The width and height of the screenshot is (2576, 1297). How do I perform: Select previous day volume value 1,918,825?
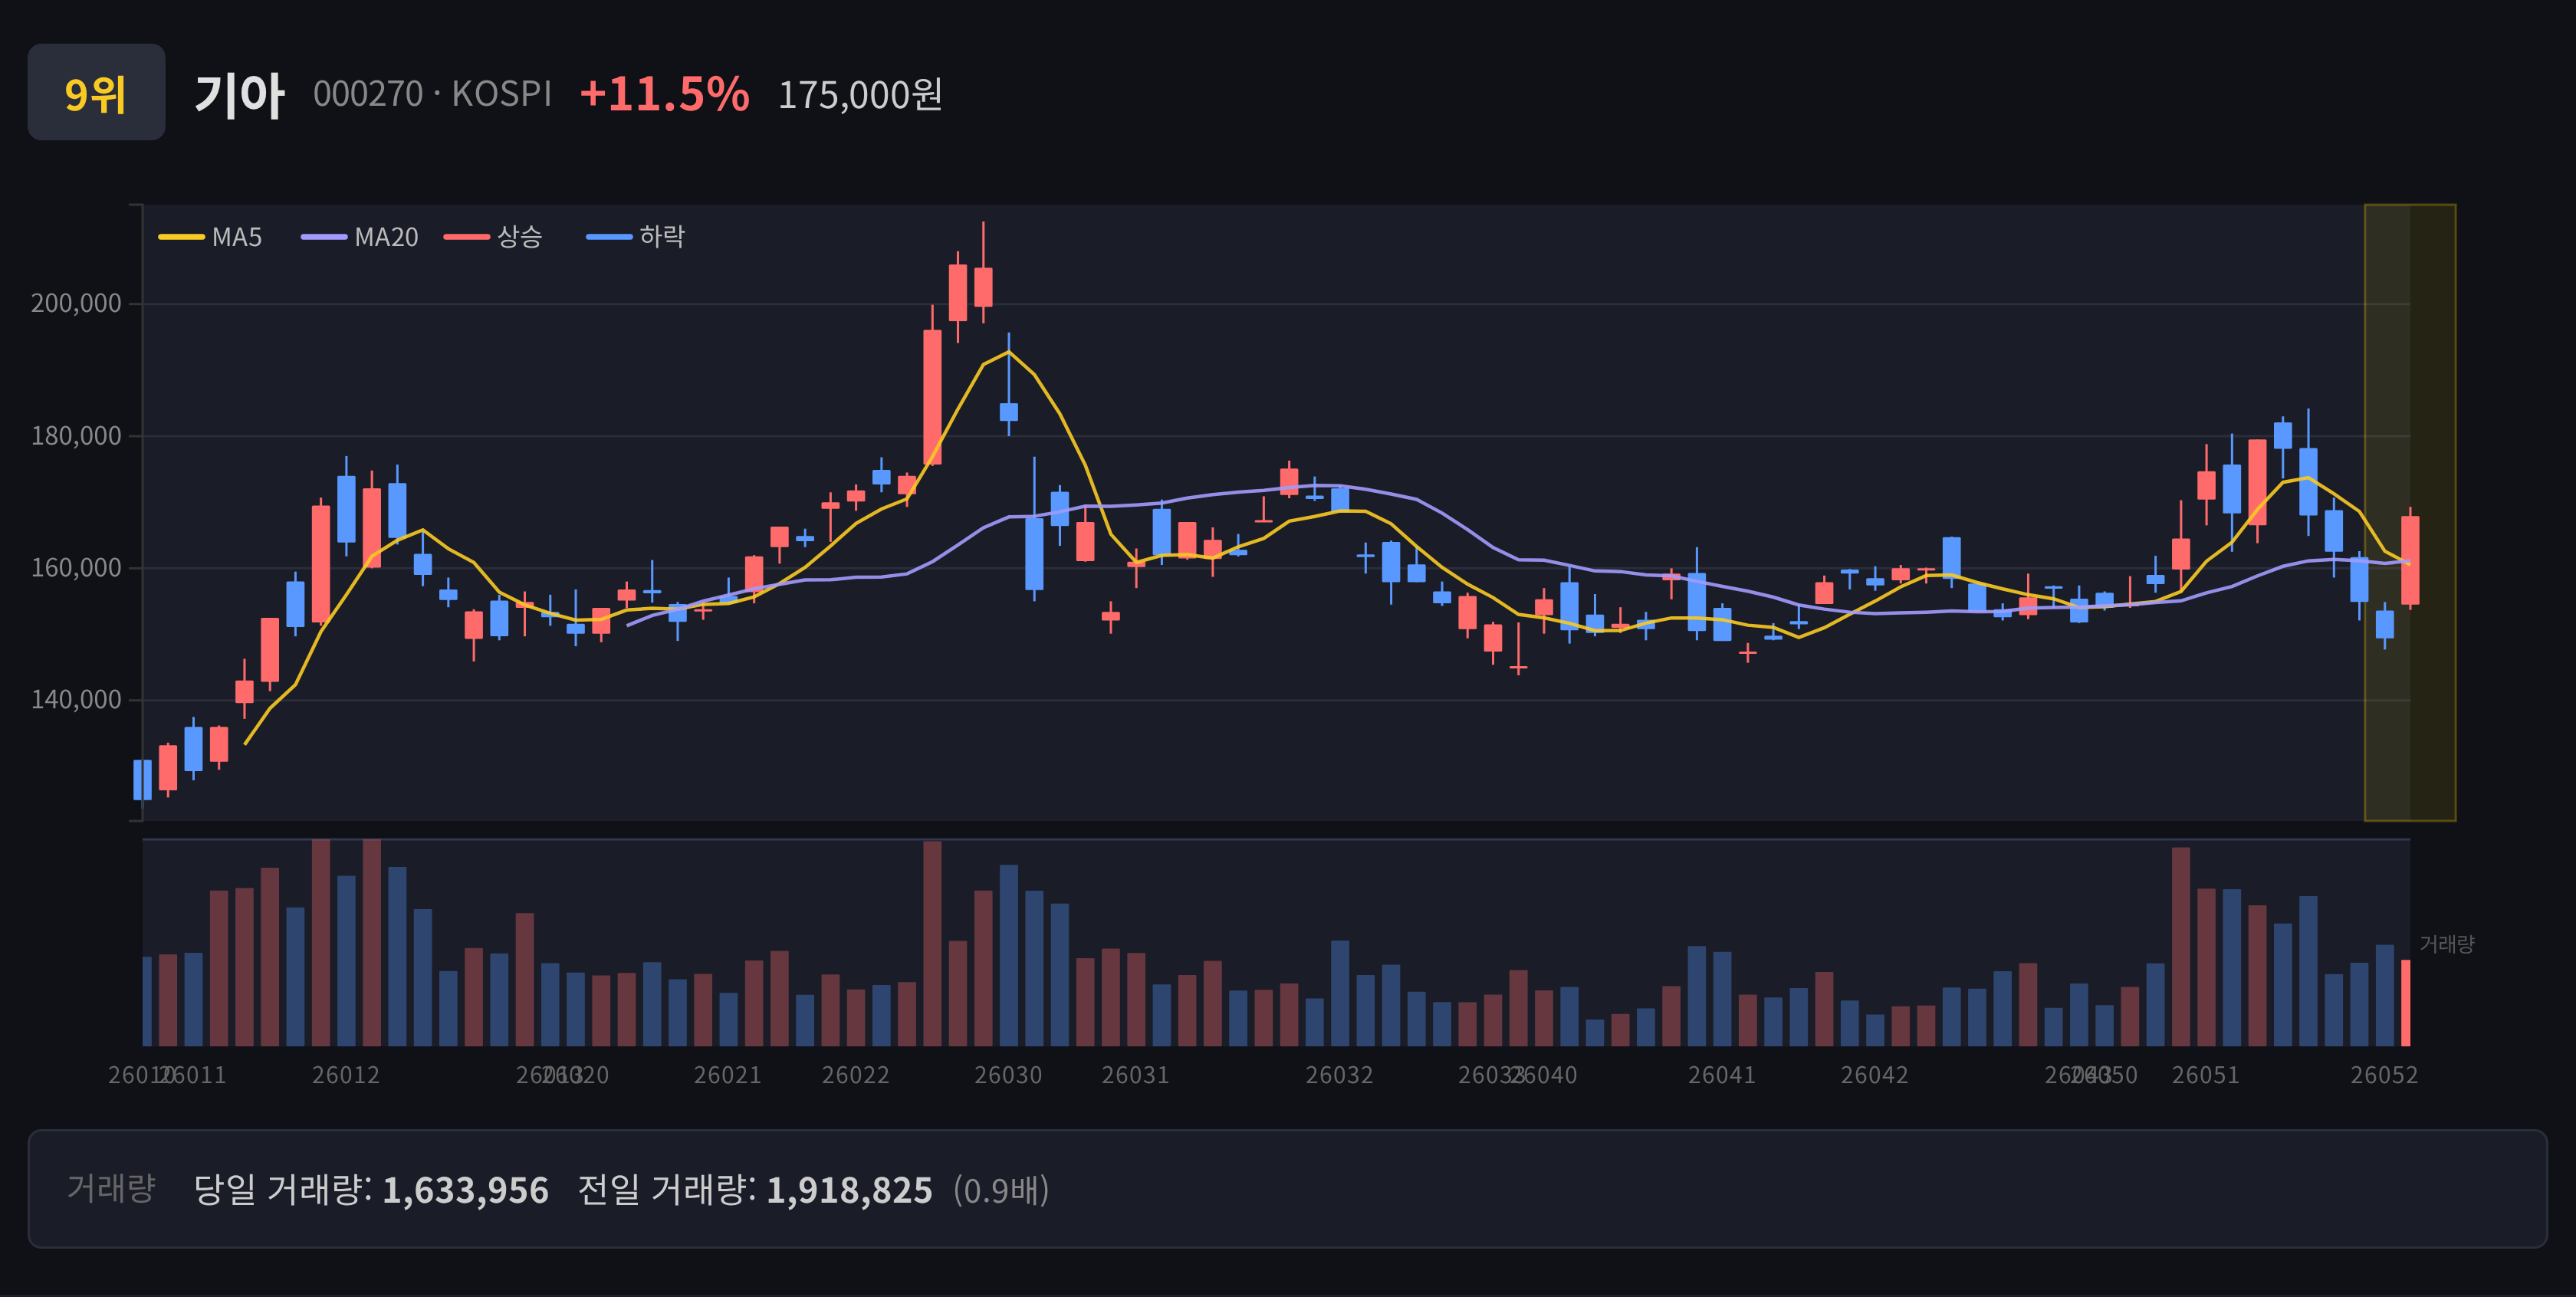pyautogui.click(x=849, y=1190)
